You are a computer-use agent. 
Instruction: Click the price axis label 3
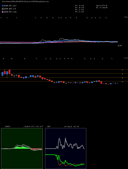tap(122, 78)
